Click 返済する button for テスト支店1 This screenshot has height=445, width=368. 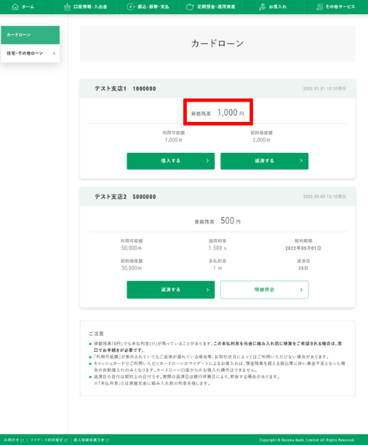coord(264,161)
